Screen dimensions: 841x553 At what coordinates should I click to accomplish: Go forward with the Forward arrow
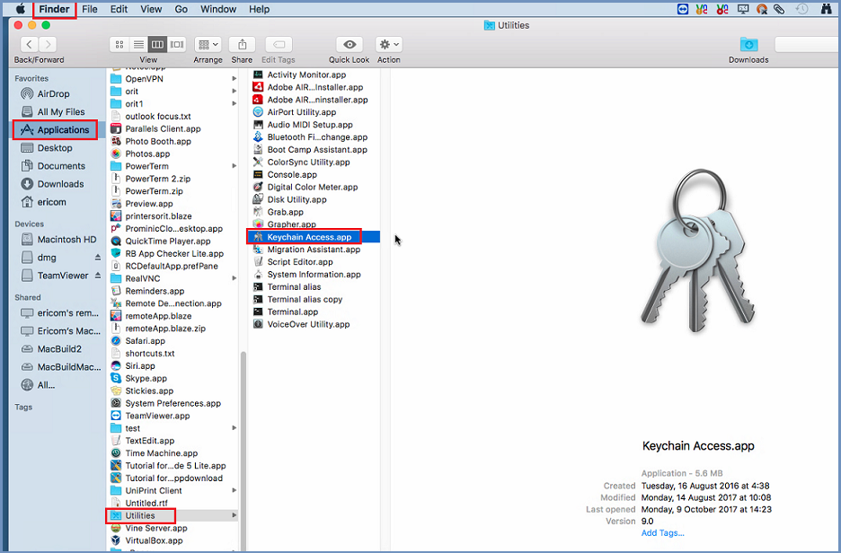(48, 45)
